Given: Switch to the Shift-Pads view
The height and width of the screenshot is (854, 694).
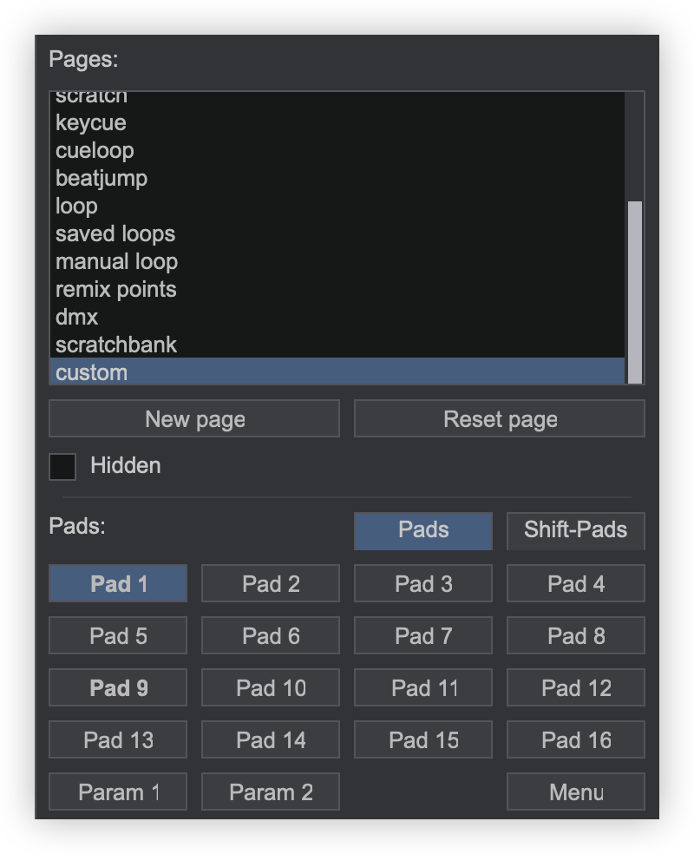Looking at the screenshot, I should point(576,530).
